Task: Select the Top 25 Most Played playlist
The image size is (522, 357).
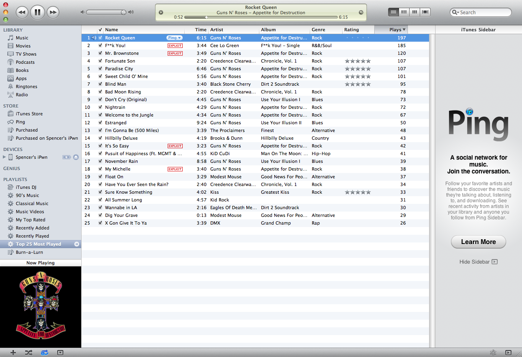Action: (x=41, y=244)
